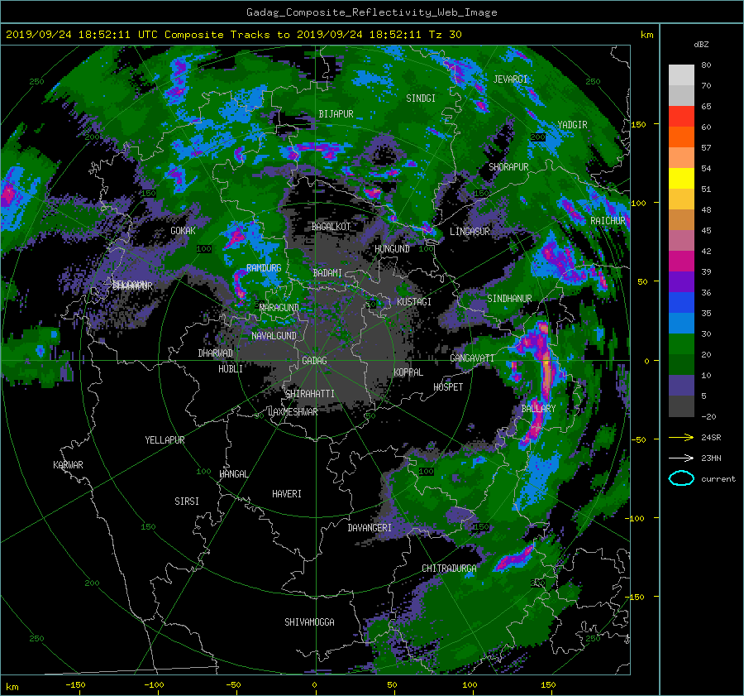
Task: Click the UTC Composite Tracks timestamp header
Action: click(233, 35)
